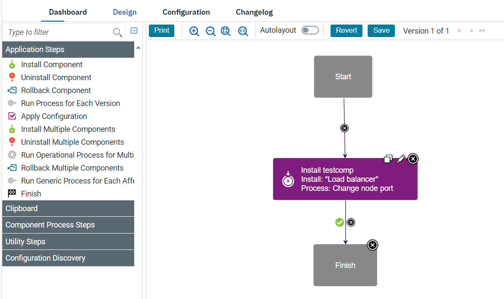Click the collapse palette icon beside filter field
The height and width of the screenshot is (299, 504).
point(134,30)
